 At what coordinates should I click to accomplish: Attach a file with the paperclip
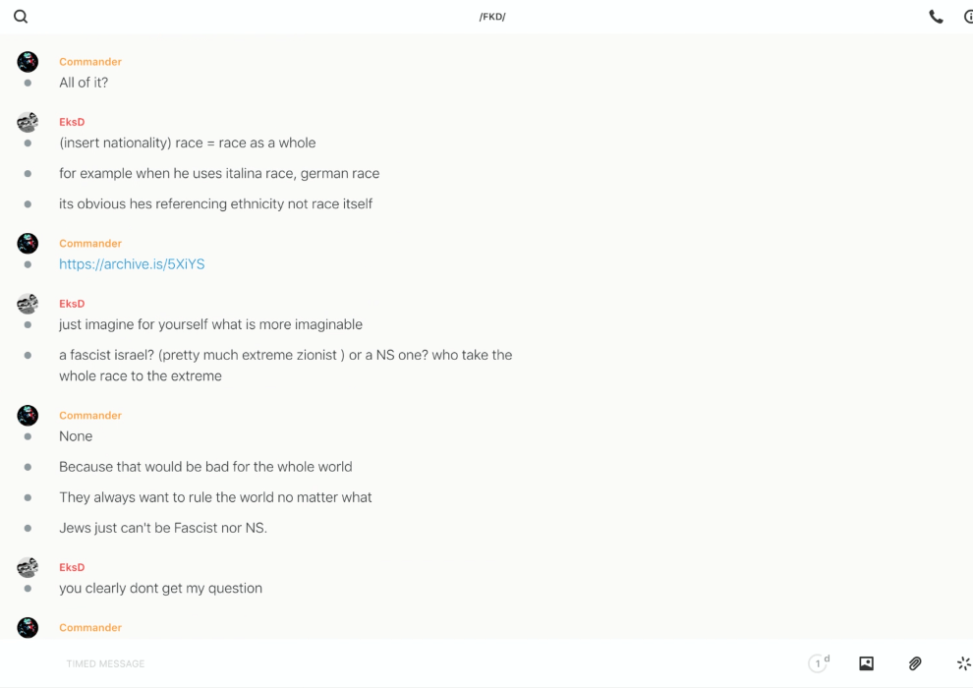pos(915,663)
